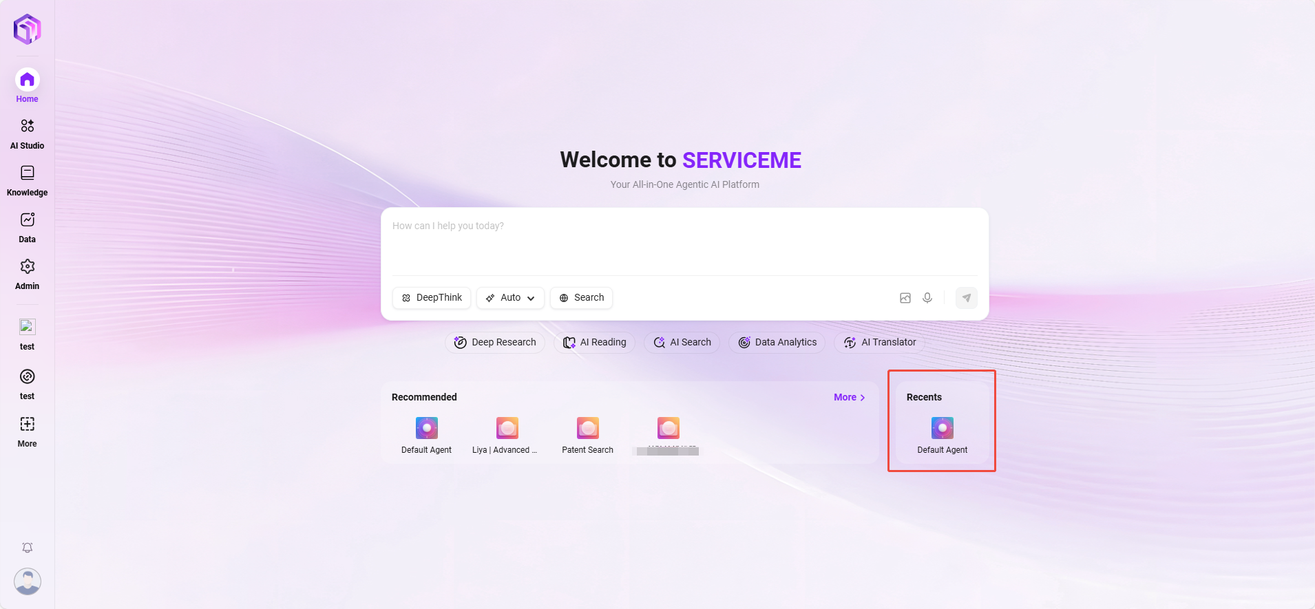Expand the More sidebar menu

[x=28, y=431]
